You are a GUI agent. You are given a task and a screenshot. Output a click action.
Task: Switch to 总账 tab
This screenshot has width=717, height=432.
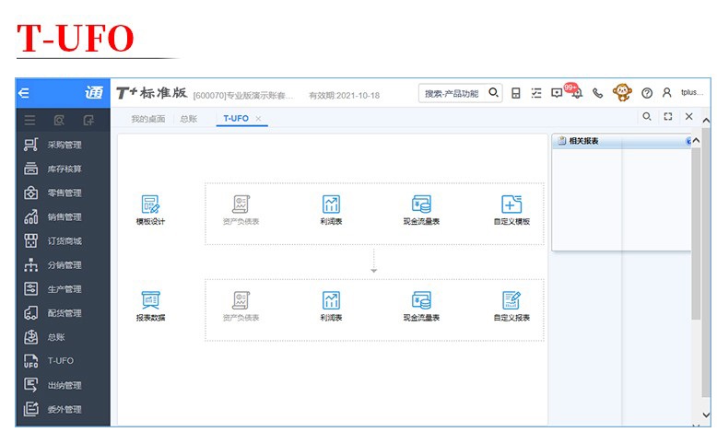188,119
